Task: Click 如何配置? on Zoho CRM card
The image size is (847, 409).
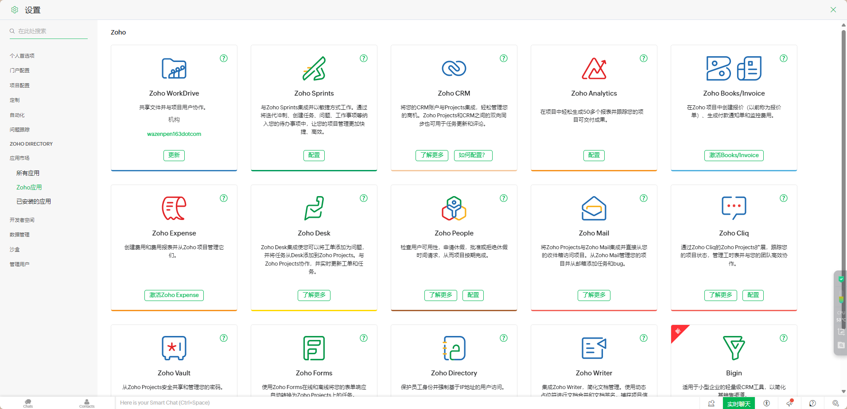Action: click(473, 155)
